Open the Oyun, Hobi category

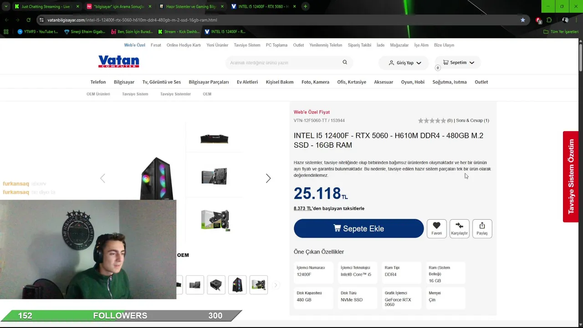413,82
